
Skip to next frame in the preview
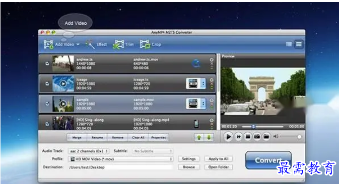pos(238,137)
